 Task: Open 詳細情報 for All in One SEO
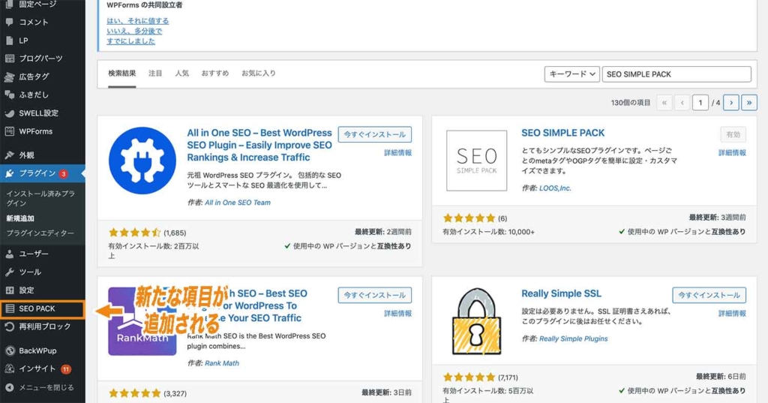[x=397, y=153]
